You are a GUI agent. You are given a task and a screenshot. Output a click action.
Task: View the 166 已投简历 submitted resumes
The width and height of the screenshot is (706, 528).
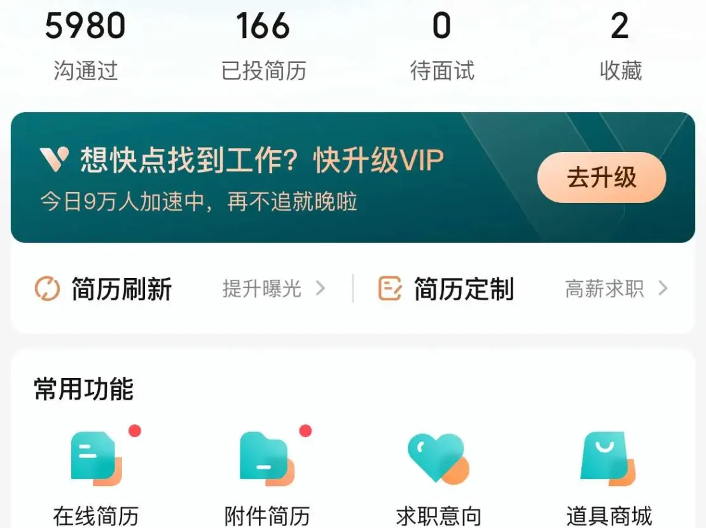263,45
